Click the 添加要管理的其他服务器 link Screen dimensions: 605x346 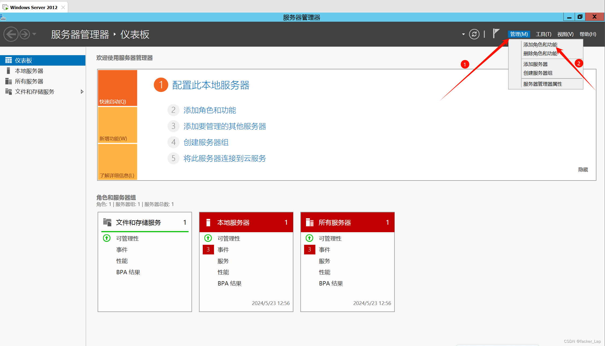click(224, 126)
